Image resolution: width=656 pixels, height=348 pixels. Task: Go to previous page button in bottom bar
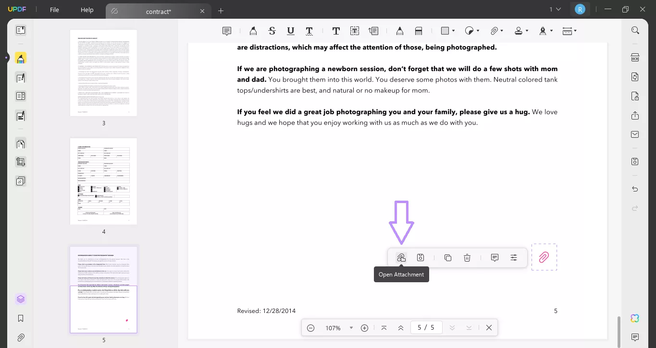(401, 328)
